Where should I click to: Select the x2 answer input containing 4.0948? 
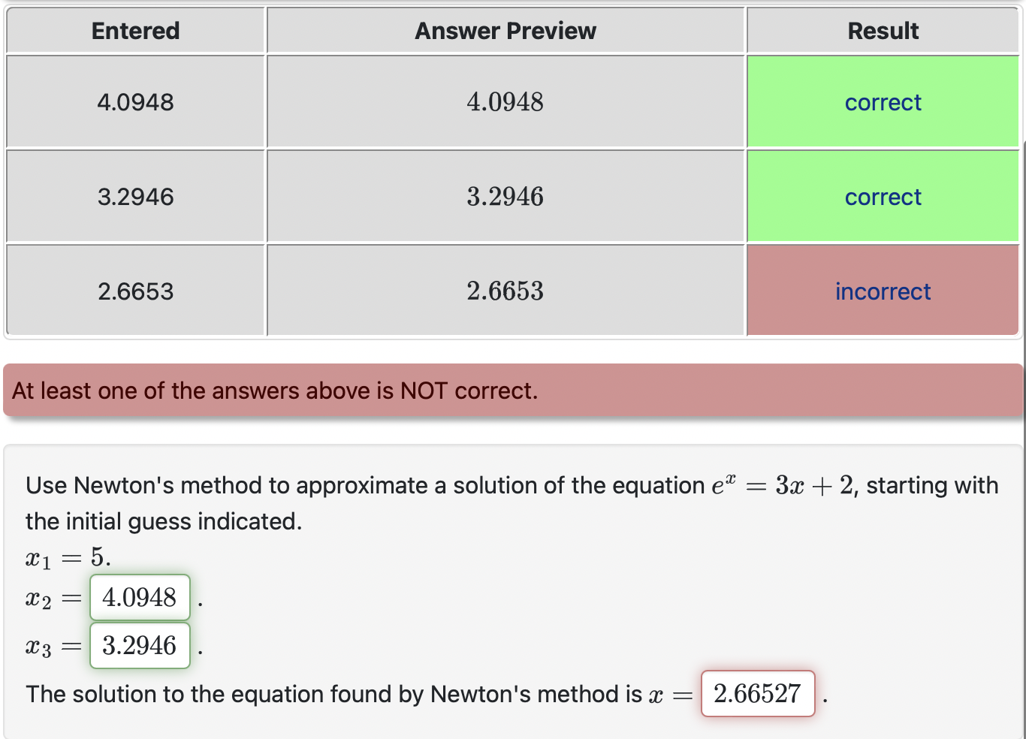click(140, 597)
